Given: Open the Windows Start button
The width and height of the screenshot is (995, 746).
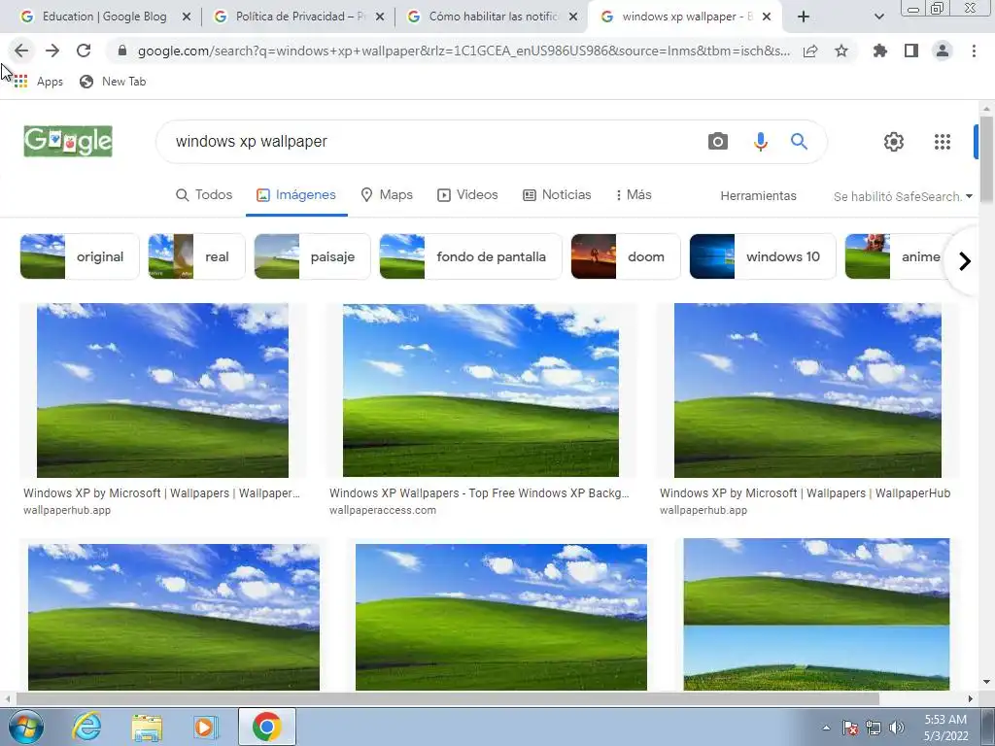Looking at the screenshot, I should [x=26, y=727].
